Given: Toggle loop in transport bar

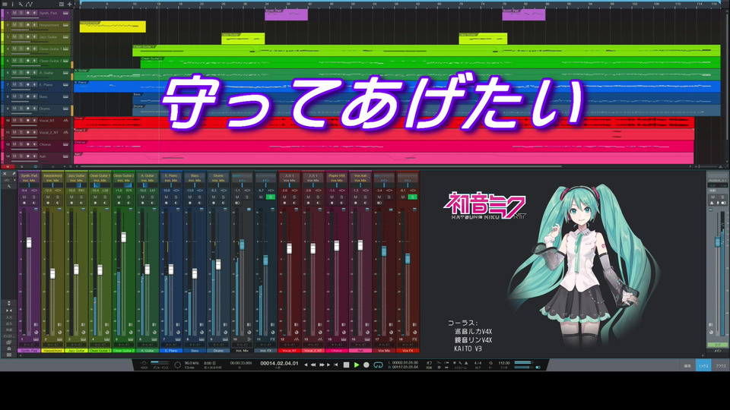Looking at the screenshot, I should tap(378, 365).
